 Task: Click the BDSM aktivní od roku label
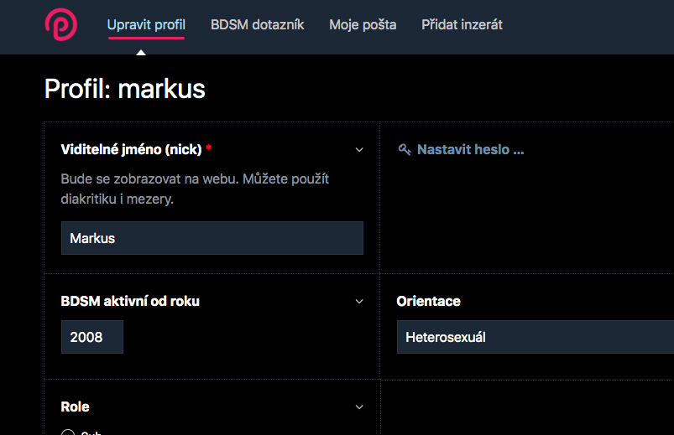pyautogui.click(x=130, y=301)
